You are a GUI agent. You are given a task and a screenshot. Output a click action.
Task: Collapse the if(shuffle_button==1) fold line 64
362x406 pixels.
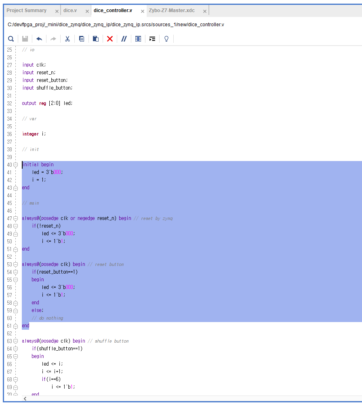(x=15, y=349)
